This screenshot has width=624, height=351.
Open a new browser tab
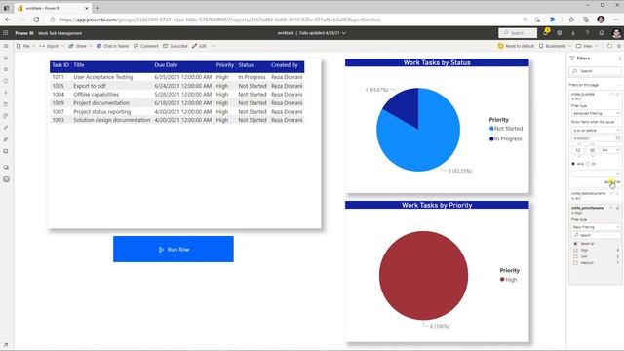[x=97, y=8]
